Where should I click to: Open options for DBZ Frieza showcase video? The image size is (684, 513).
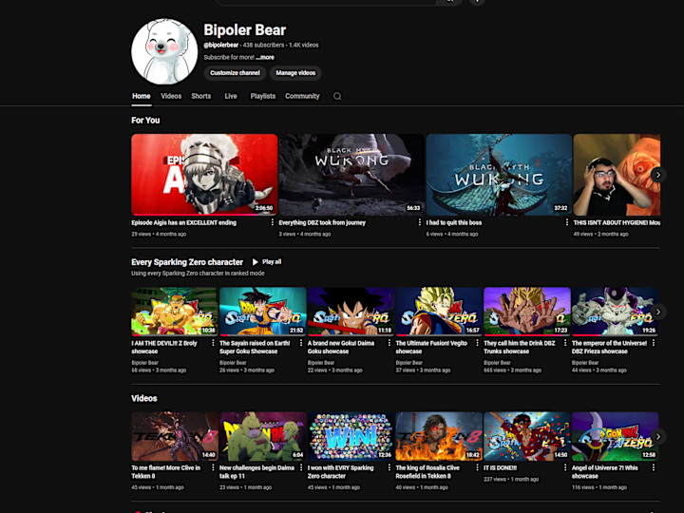pyautogui.click(x=654, y=343)
